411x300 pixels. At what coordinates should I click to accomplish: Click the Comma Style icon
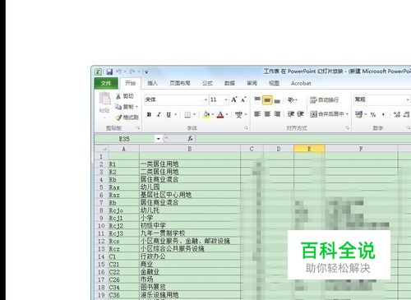[x=383, y=114]
